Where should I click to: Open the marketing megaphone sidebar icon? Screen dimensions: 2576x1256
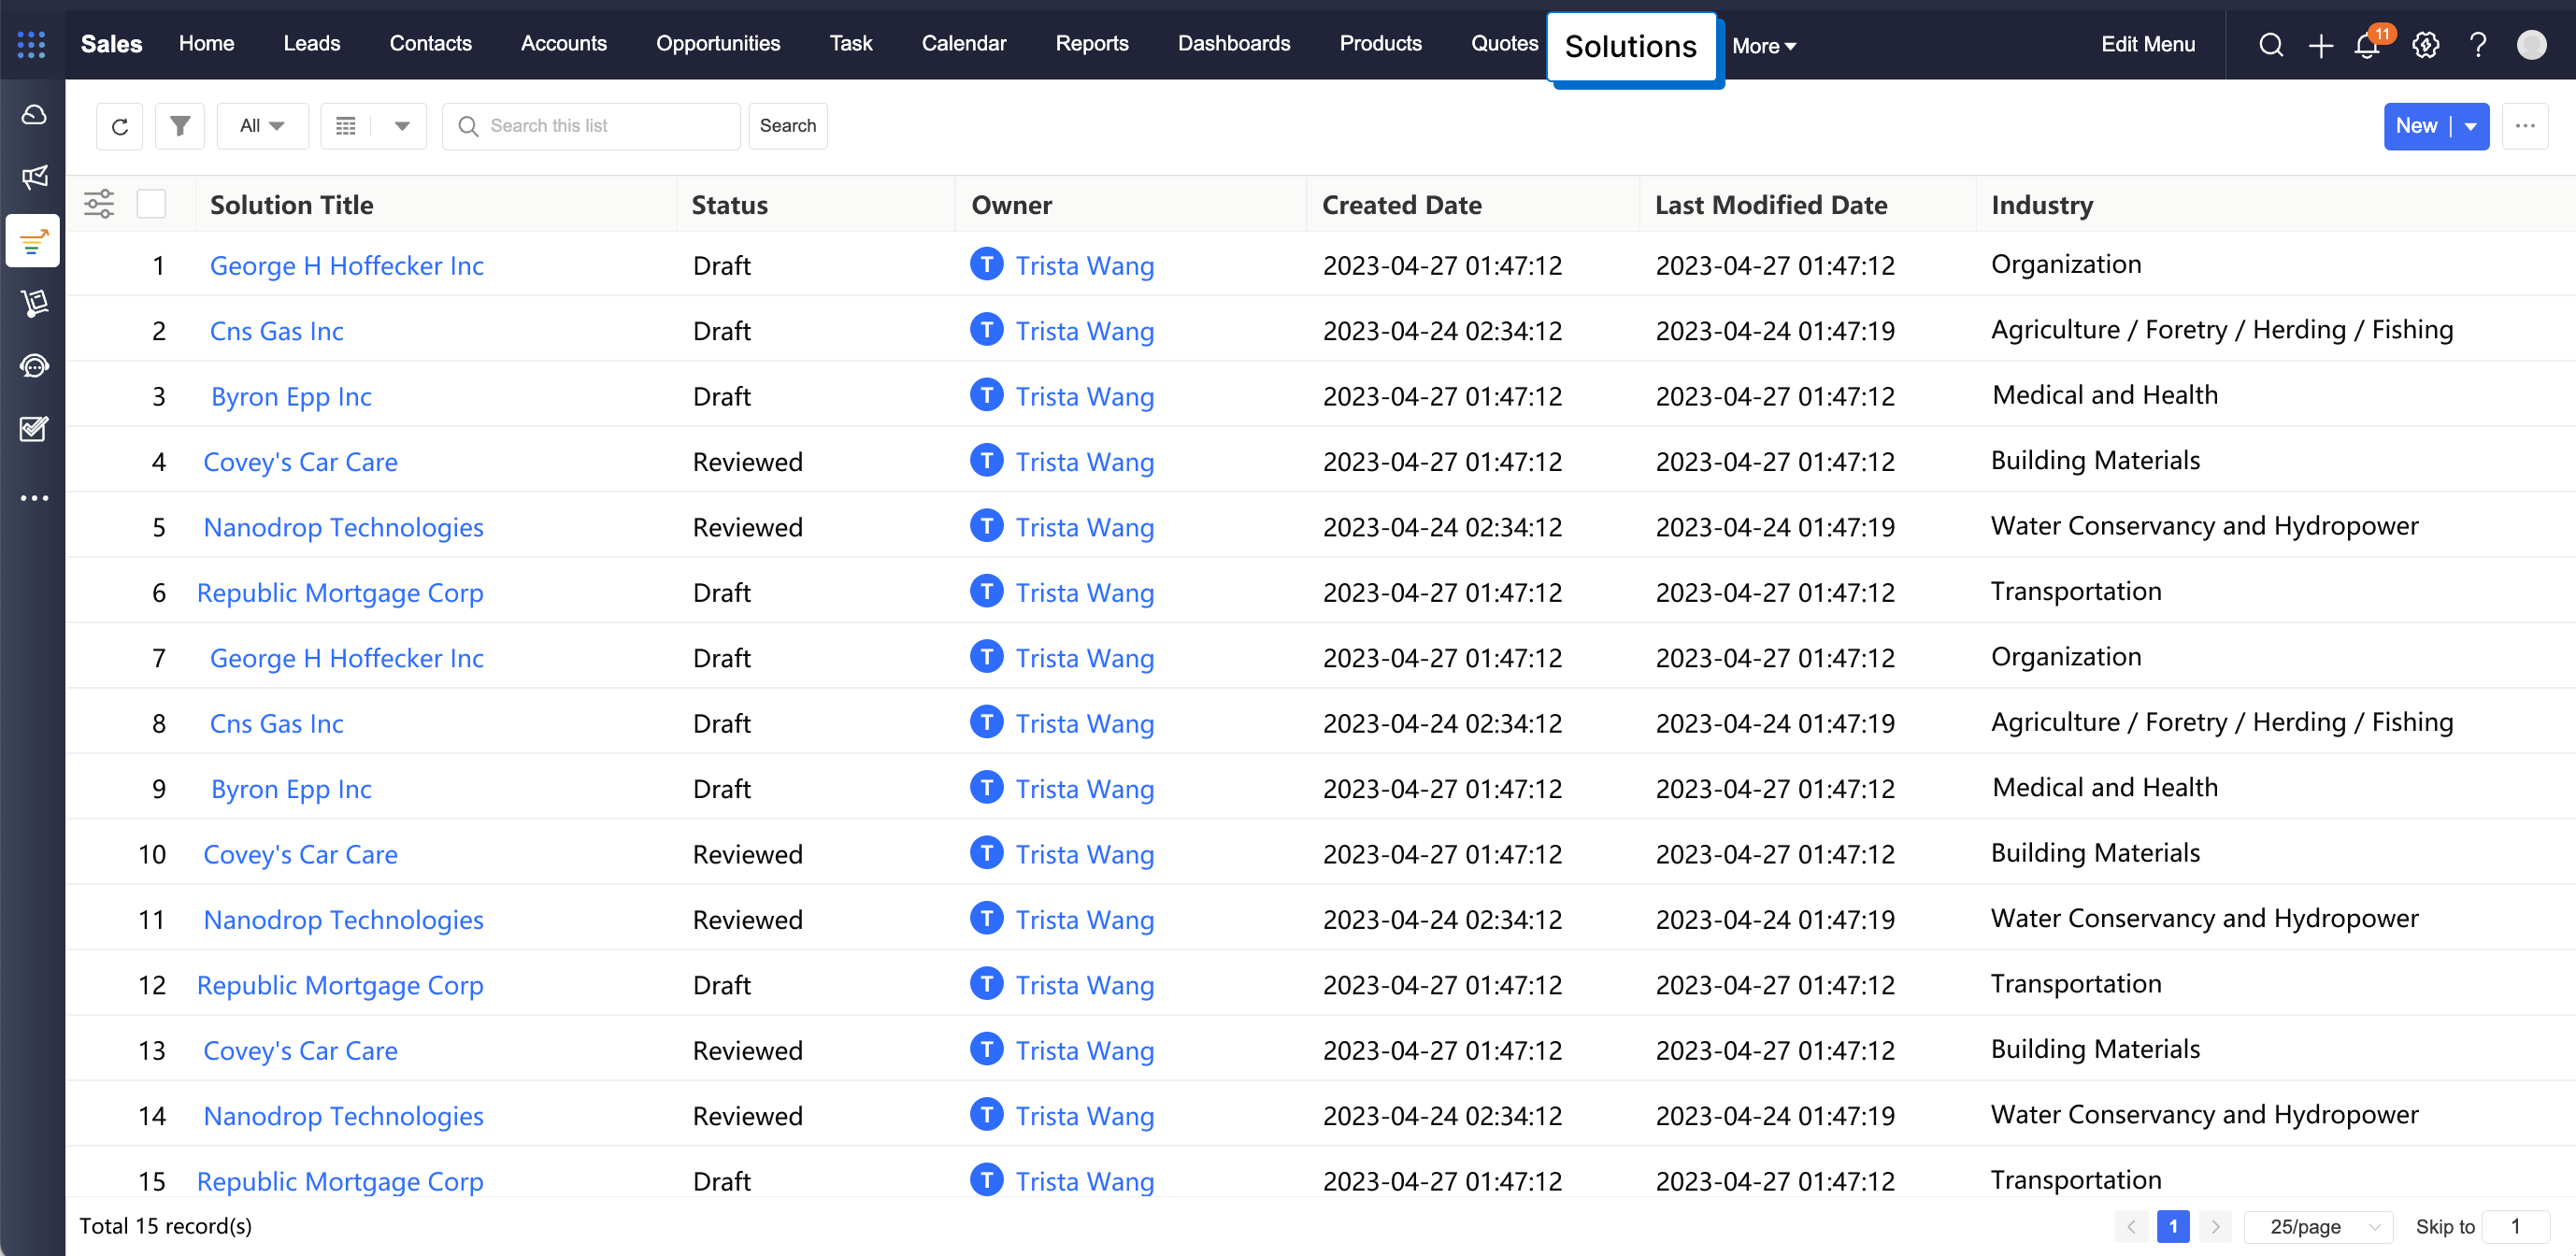(x=34, y=177)
